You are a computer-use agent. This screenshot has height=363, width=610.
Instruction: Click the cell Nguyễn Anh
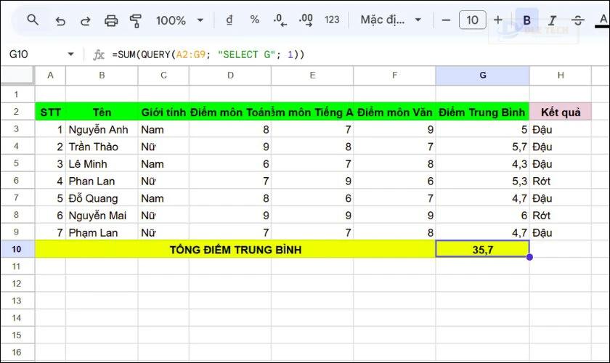[x=102, y=129]
